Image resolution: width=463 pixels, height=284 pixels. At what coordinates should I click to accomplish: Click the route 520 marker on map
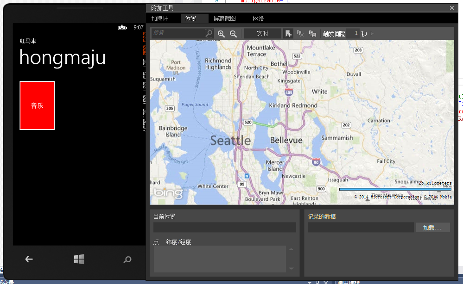point(248,122)
